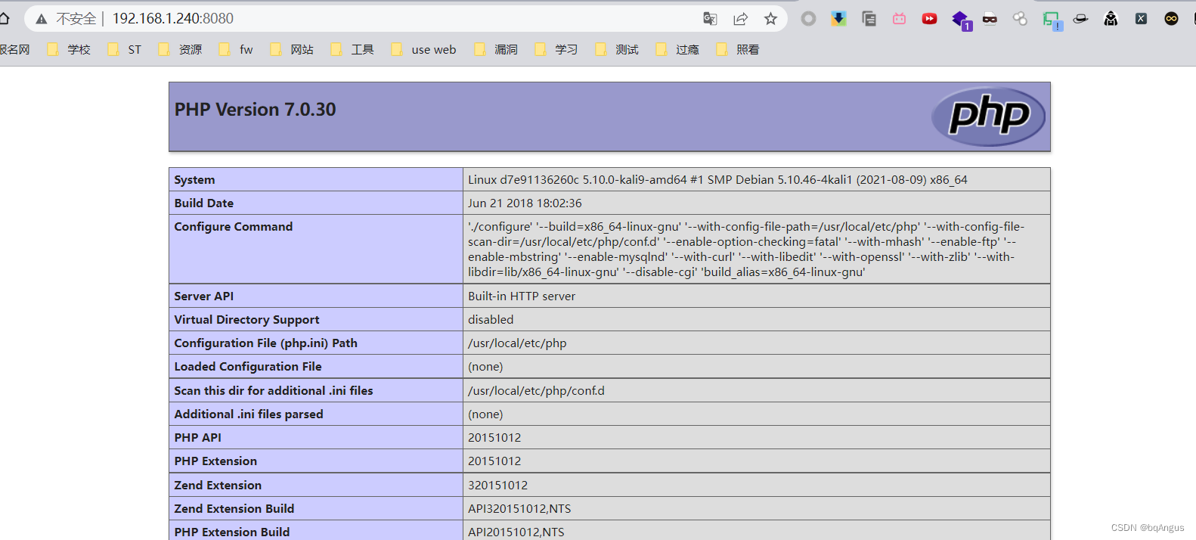
Task: Click the Additional .ini files parsed label
Action: pyautogui.click(x=249, y=414)
